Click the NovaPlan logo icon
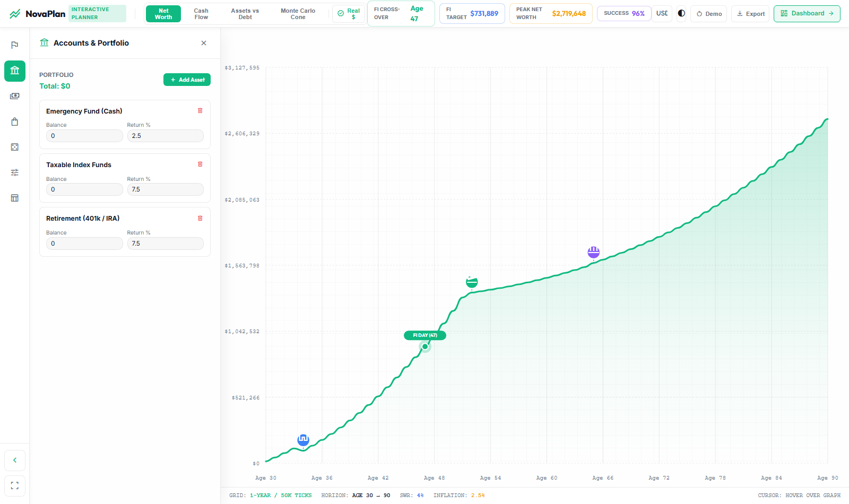The image size is (849, 504). (x=15, y=14)
